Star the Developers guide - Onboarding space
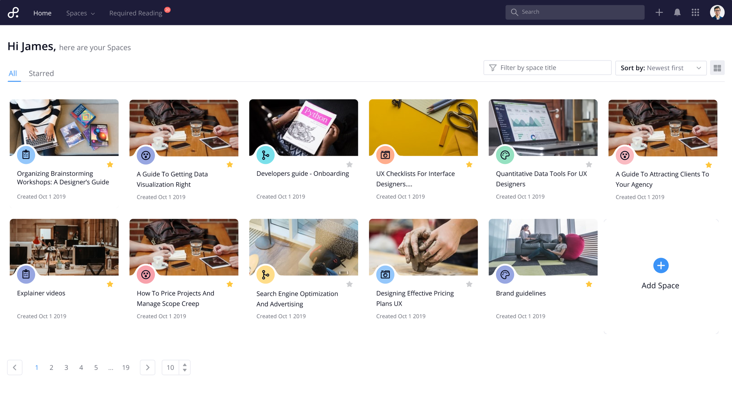This screenshot has width=732, height=396. click(349, 164)
